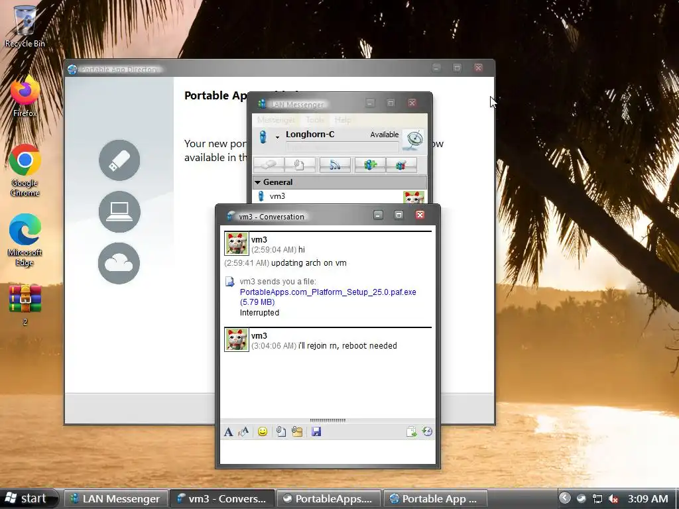
Task: Click the avatar beside reboot needed message
Action: point(237,339)
